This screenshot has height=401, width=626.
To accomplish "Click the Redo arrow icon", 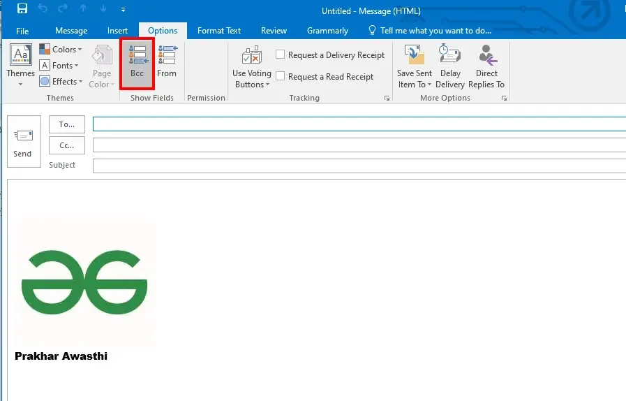I will click(x=63, y=9).
